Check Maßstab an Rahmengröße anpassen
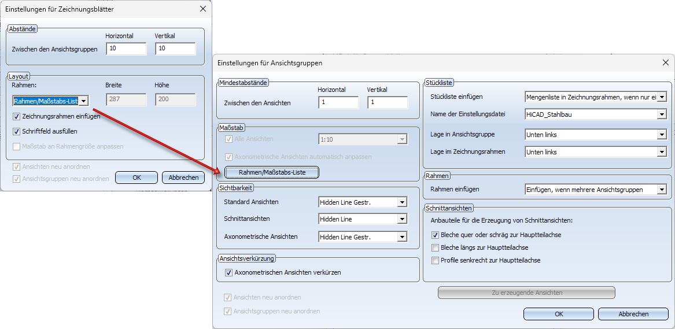The width and height of the screenshot is (675, 329). click(16, 146)
